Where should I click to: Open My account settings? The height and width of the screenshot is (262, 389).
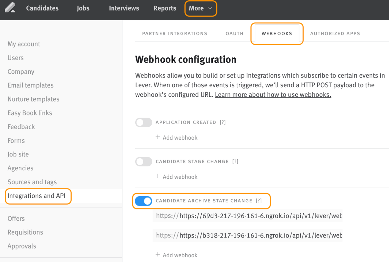(24, 44)
